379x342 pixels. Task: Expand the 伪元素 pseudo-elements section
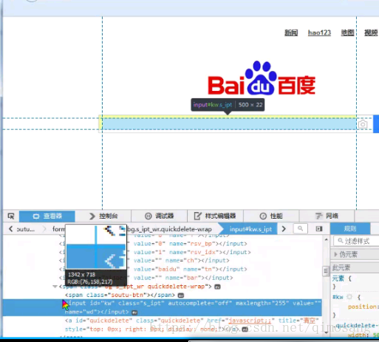(346, 254)
